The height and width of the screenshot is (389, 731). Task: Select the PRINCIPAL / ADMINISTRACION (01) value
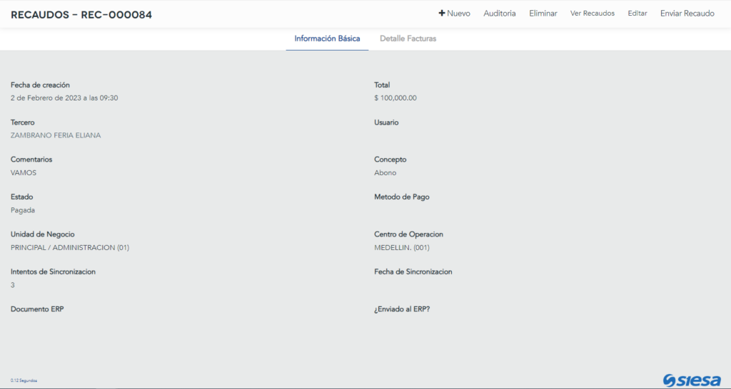[70, 248]
